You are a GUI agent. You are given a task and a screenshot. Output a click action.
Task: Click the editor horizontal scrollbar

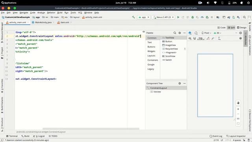(x=91, y=129)
